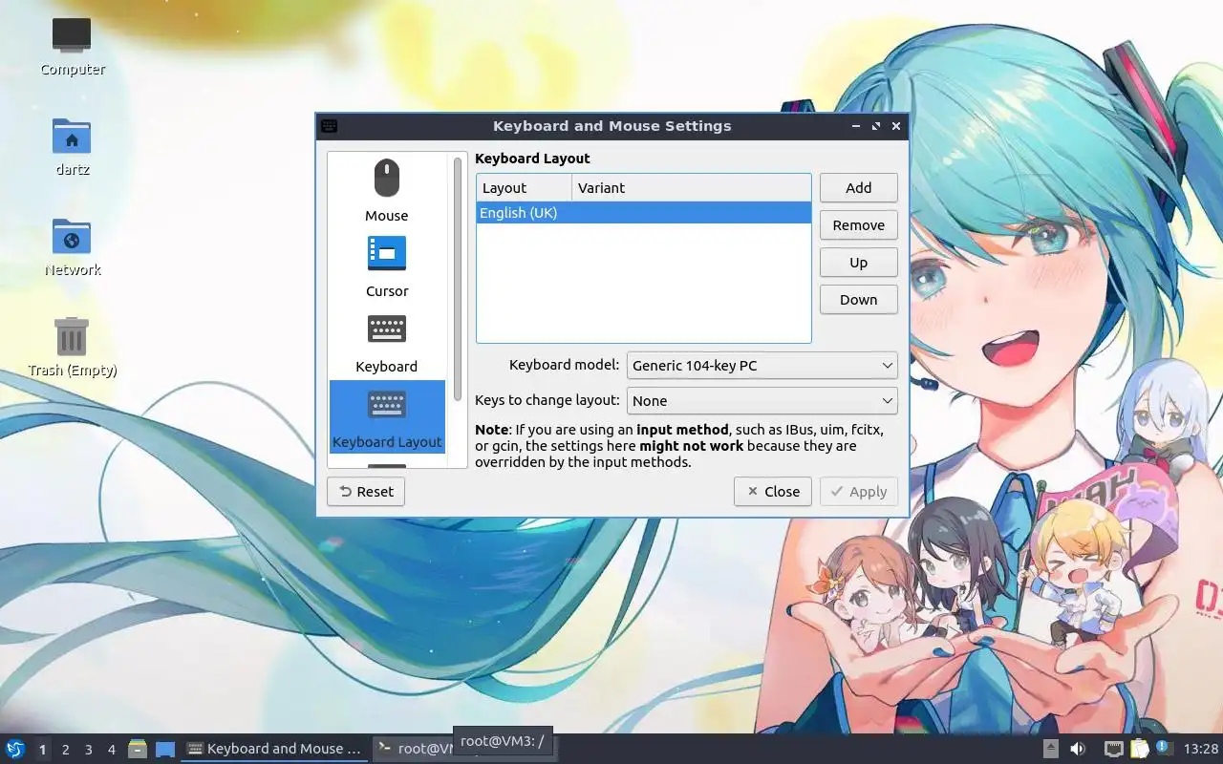Switch to virtual desktop 1
The image size is (1223, 764).
pyautogui.click(x=42, y=750)
